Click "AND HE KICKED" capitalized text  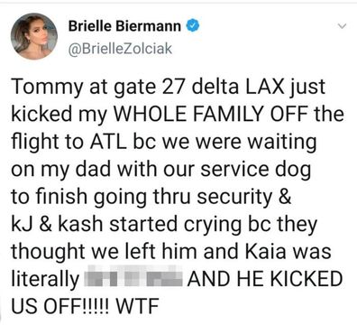click(265, 280)
